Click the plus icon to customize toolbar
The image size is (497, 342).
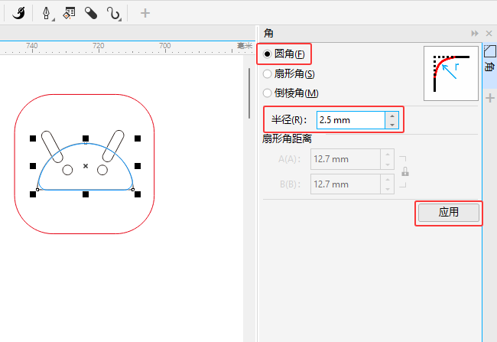(x=145, y=13)
